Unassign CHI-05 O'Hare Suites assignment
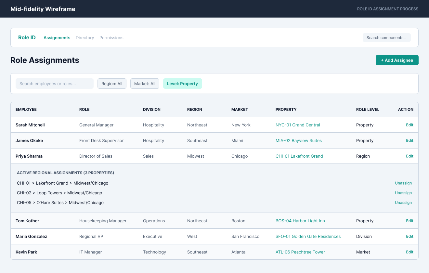429x273 pixels. click(x=403, y=202)
